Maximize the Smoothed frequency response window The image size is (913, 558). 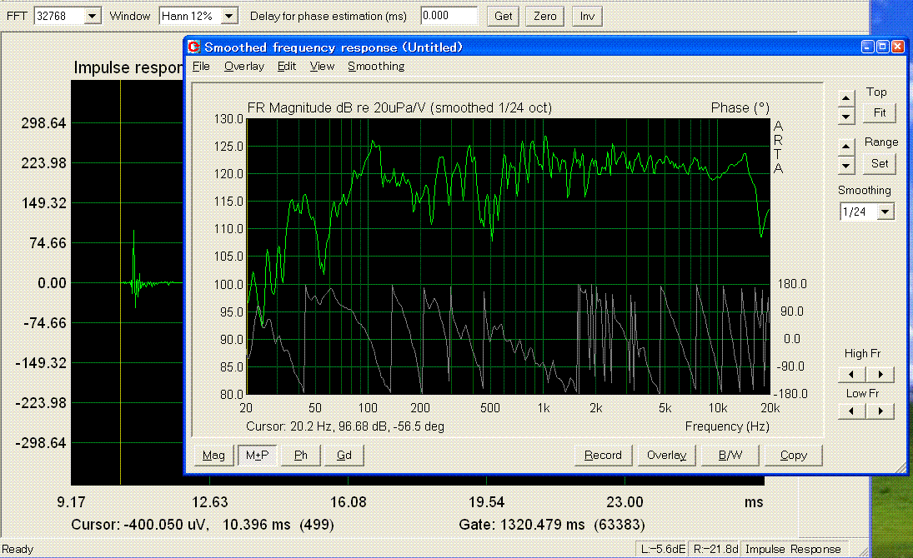coord(883,47)
